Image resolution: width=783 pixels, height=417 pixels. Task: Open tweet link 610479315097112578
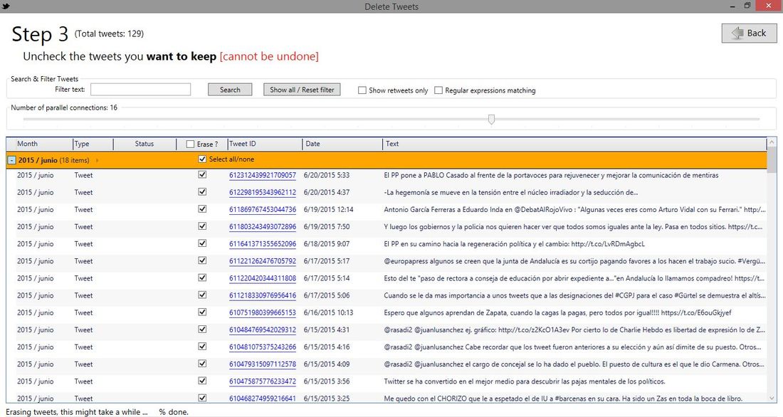[263, 364]
